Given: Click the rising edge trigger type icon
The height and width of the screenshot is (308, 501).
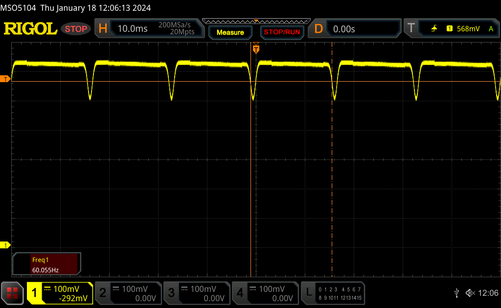Looking at the screenshot, I should tap(434, 29).
